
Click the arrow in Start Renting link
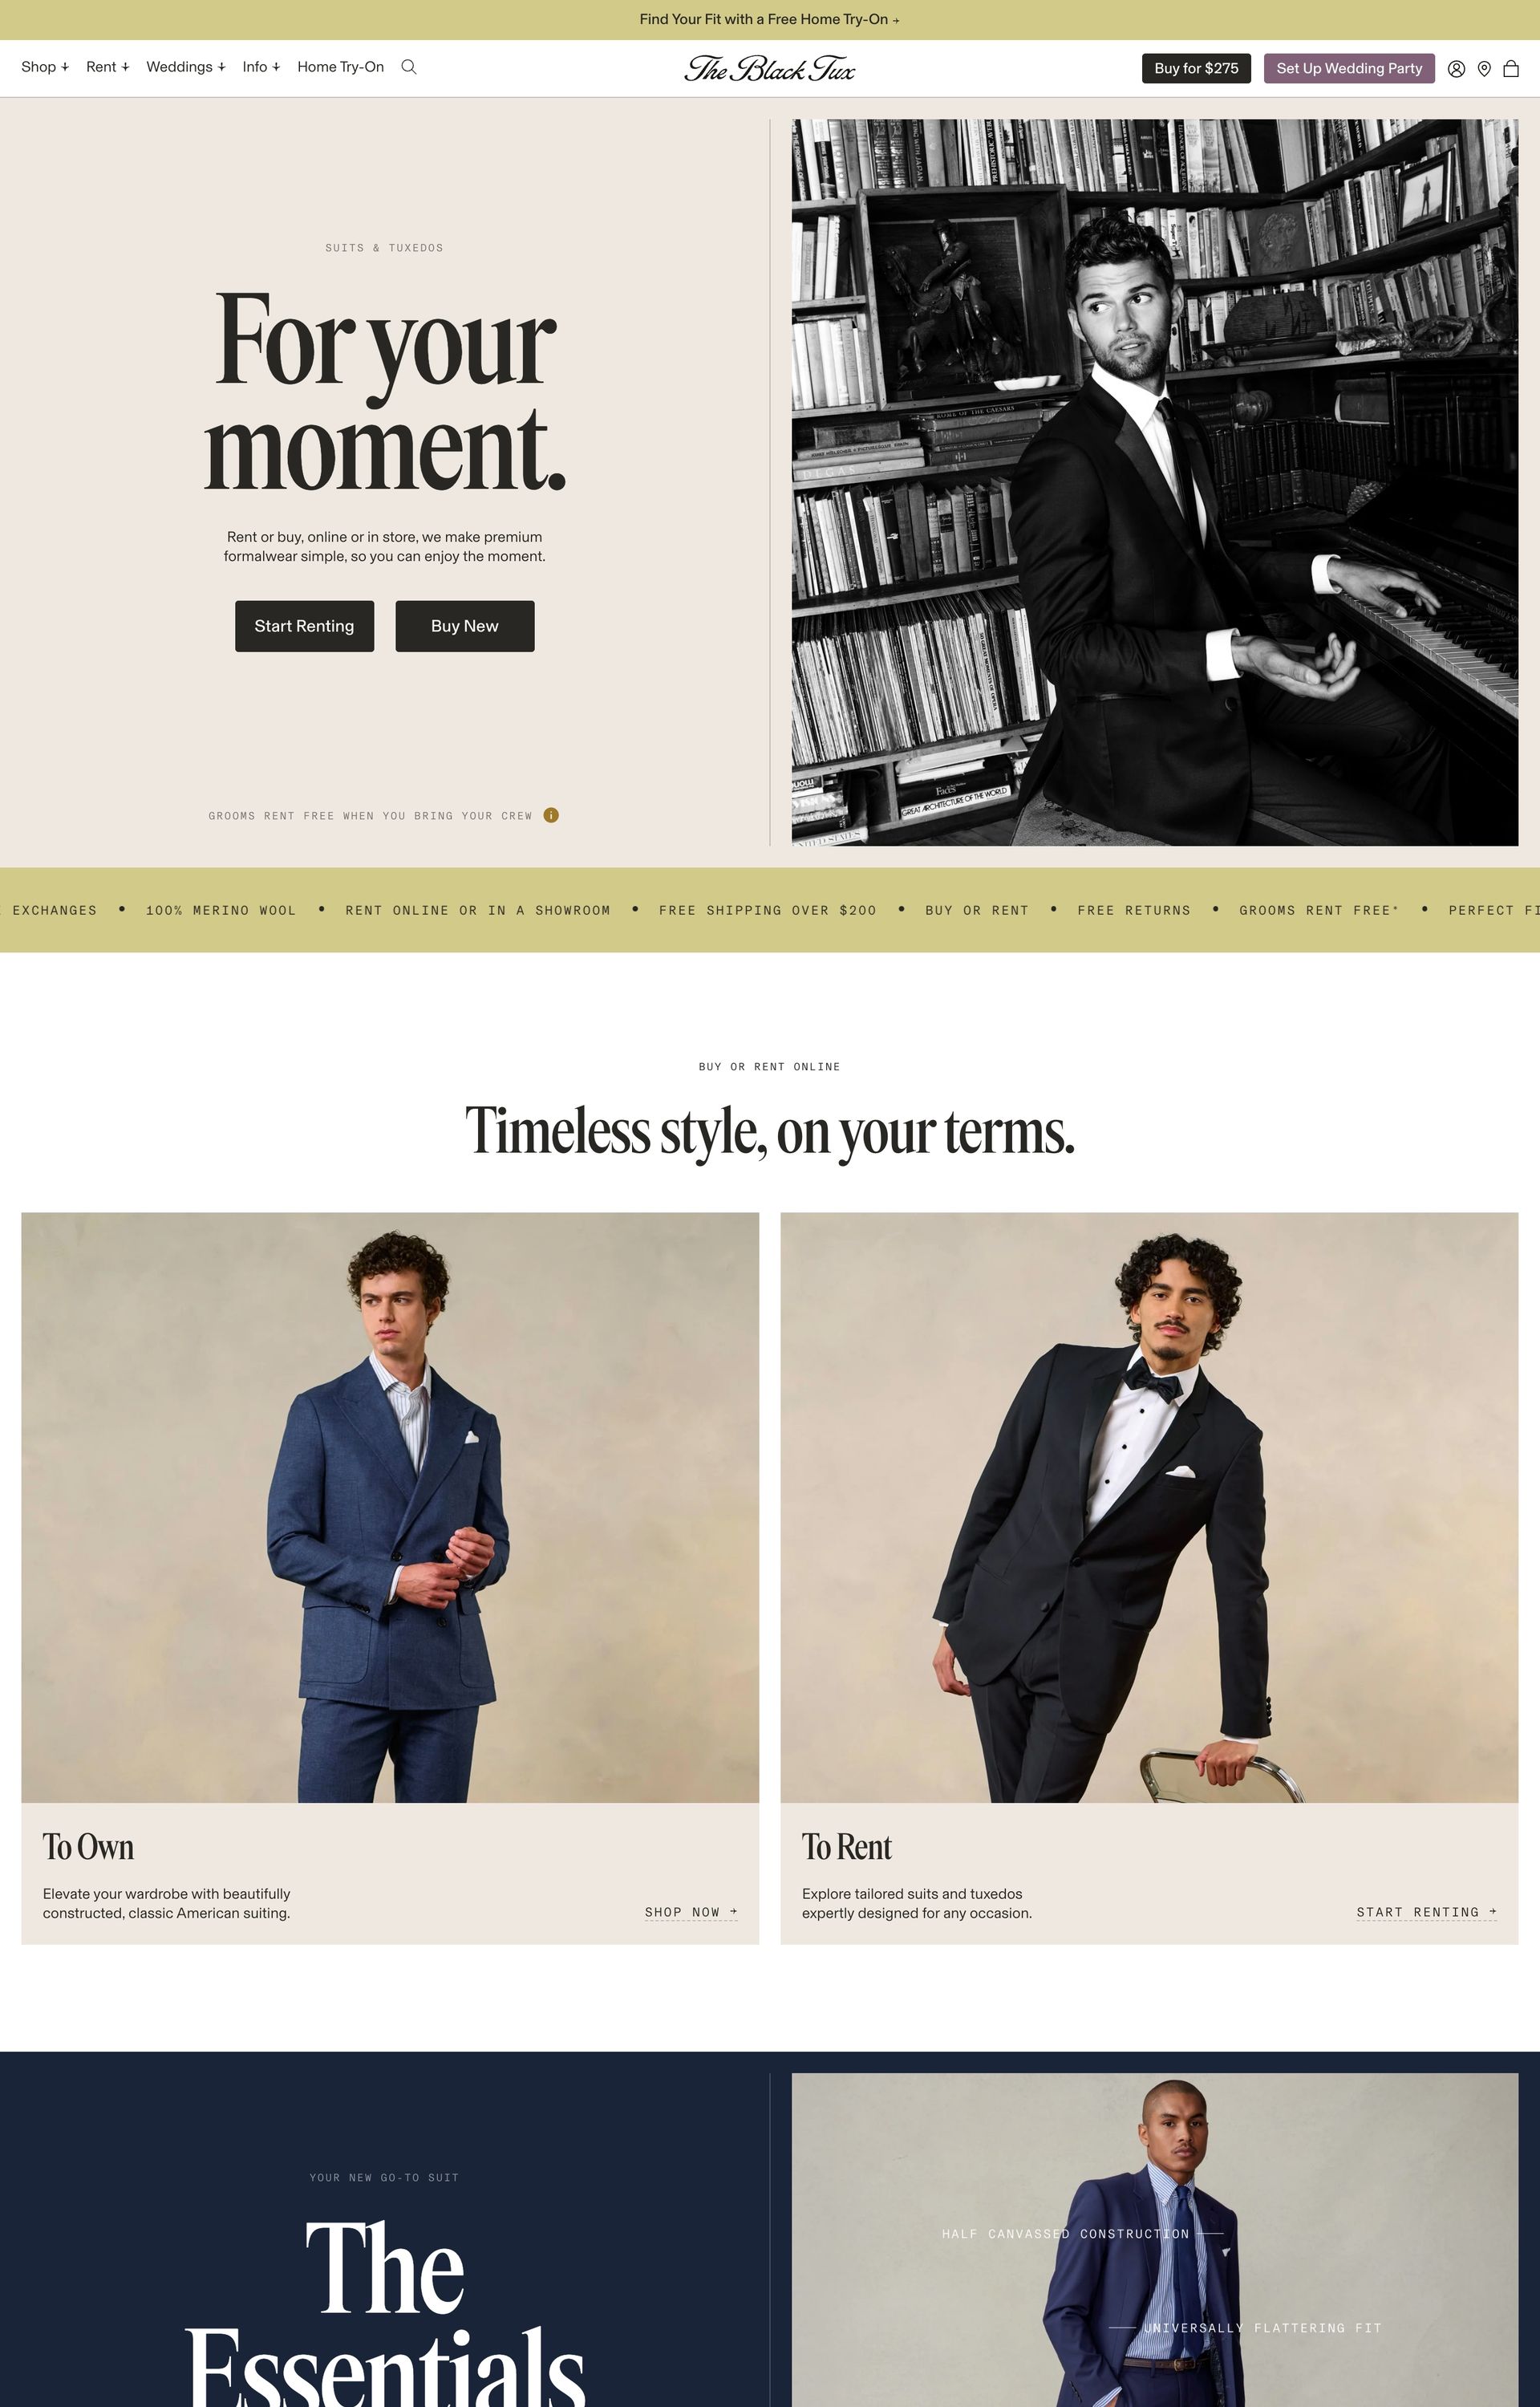click(1493, 1911)
